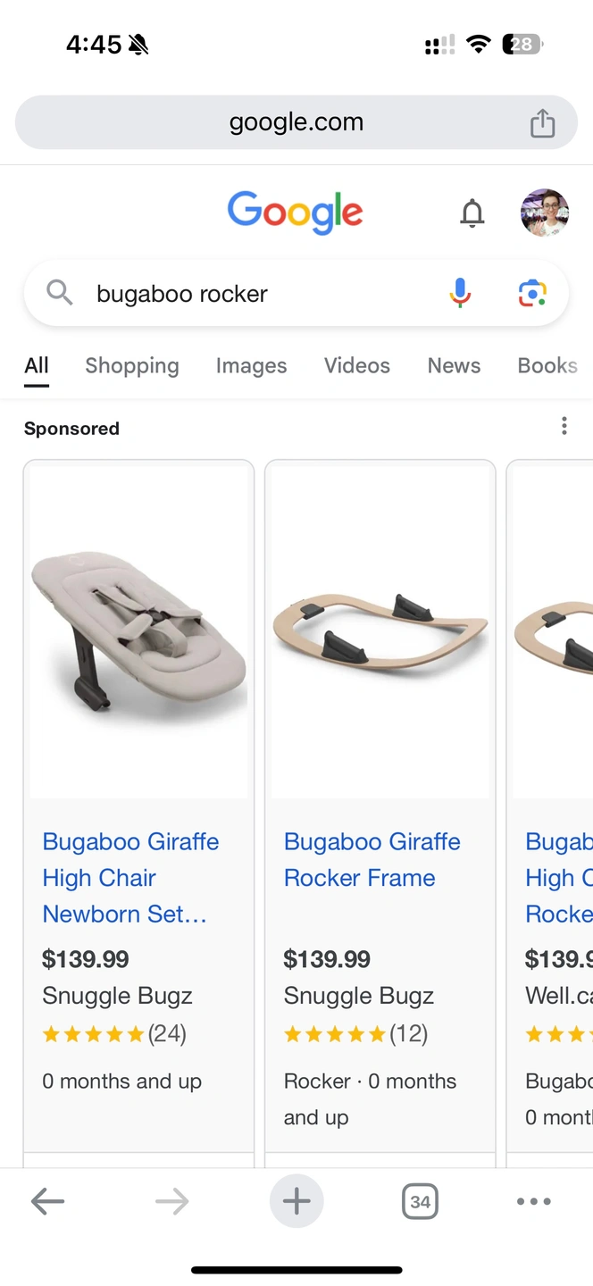Expand sponsored ads options menu
This screenshot has width=593, height=1286.
click(x=564, y=426)
